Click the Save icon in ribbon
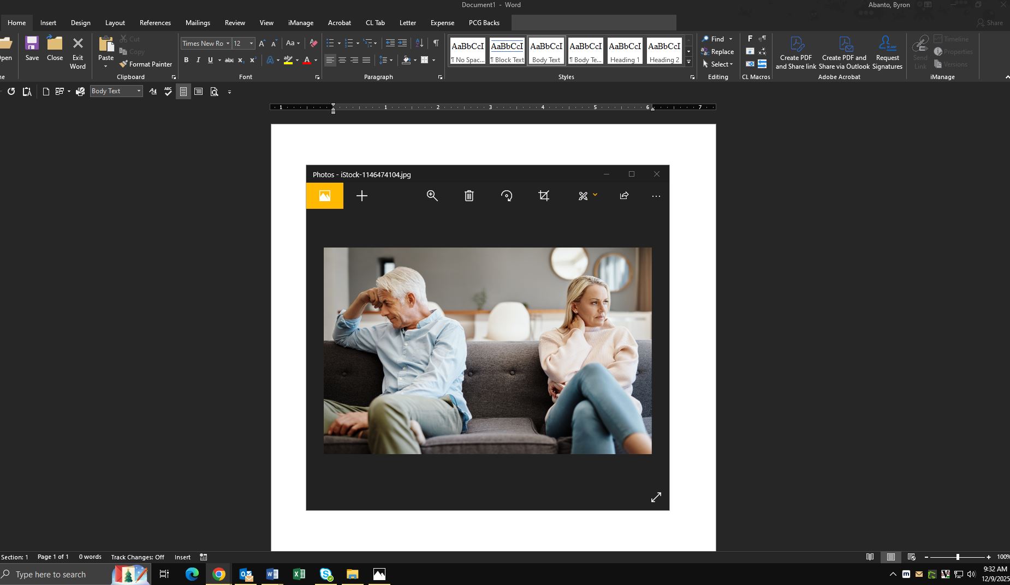The image size is (1010, 585). click(x=32, y=49)
